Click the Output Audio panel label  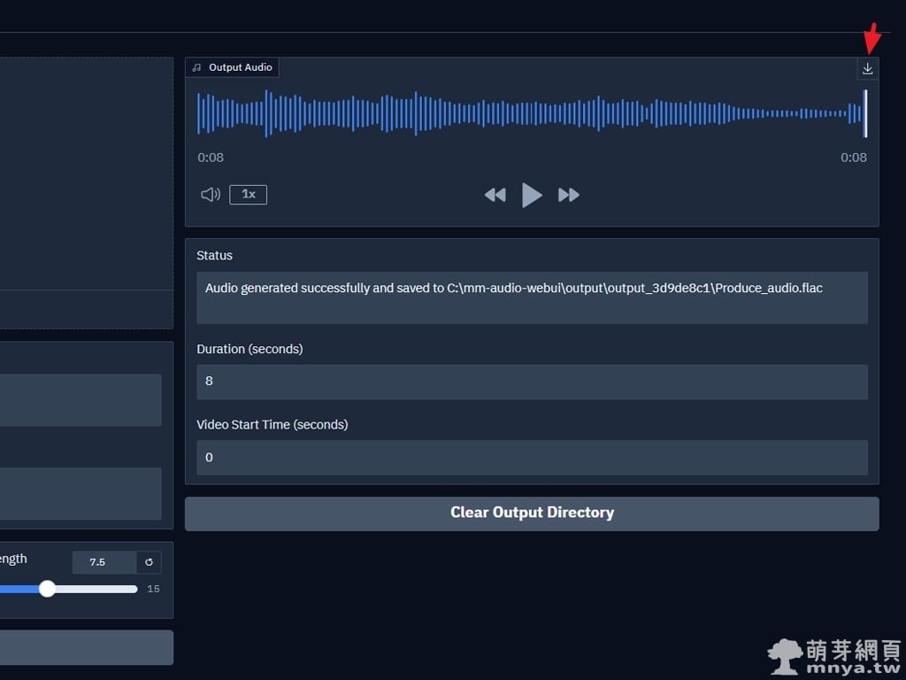240,67
